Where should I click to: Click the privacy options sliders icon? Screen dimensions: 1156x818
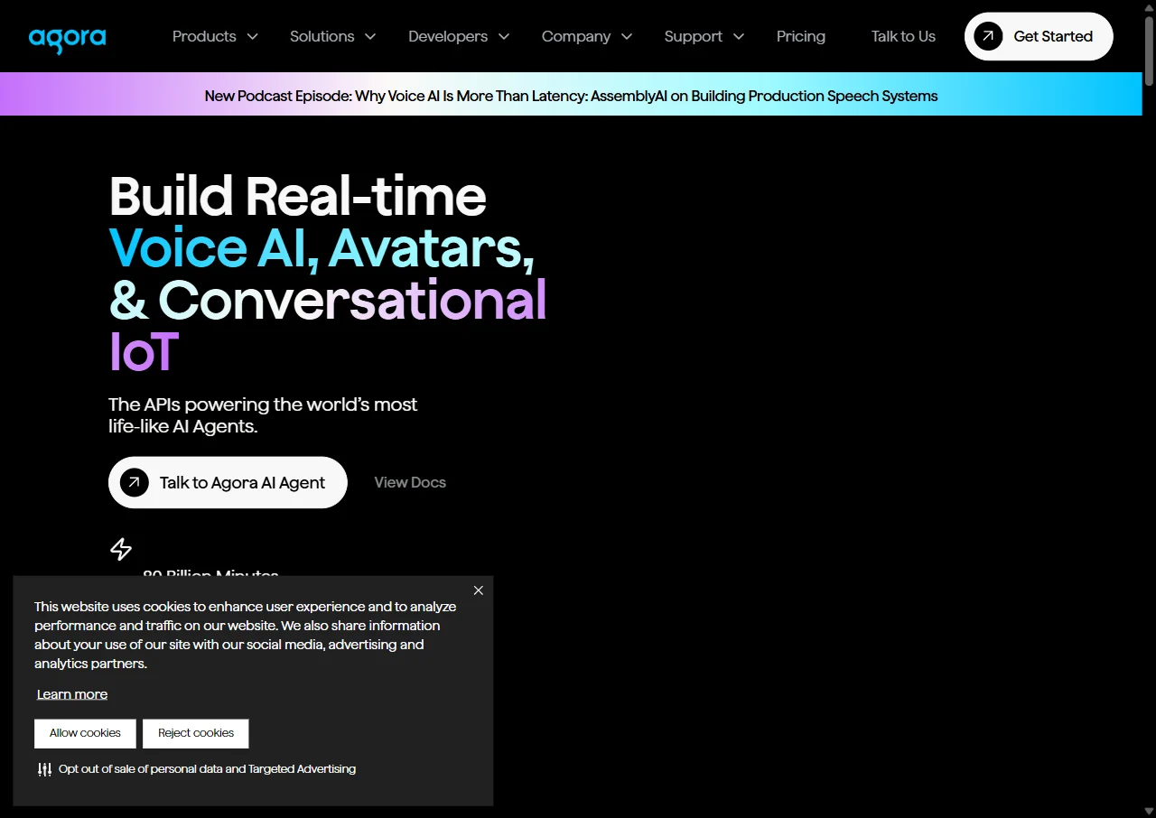point(44,769)
